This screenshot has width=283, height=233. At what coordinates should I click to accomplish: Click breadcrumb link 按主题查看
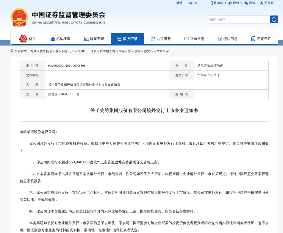pyautogui.click(x=107, y=51)
